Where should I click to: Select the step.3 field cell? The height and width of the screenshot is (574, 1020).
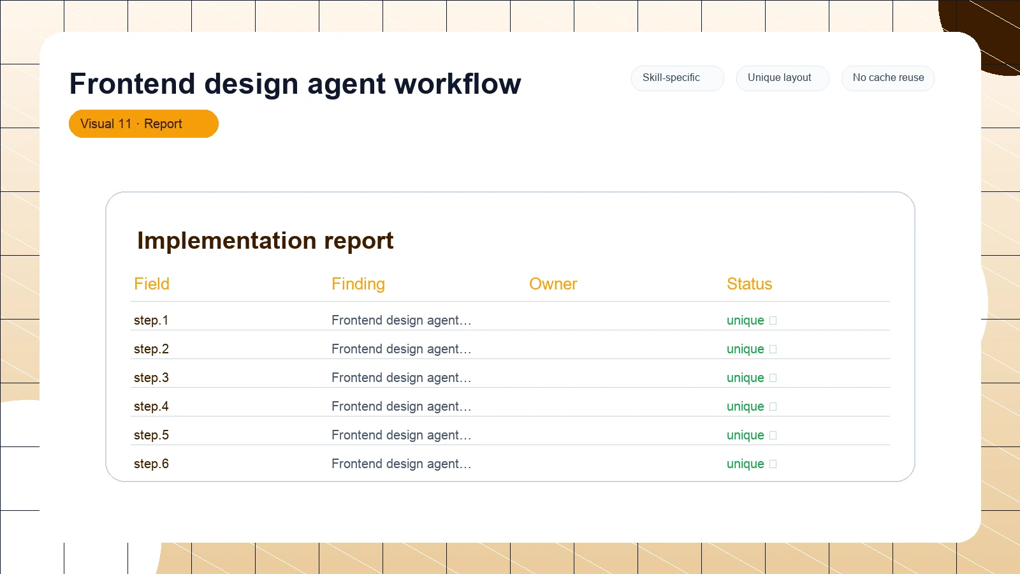pos(151,378)
